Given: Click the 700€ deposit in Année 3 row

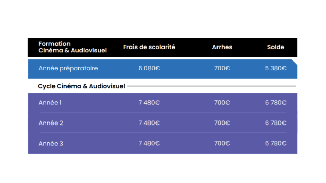Looking at the screenshot, I should (x=222, y=143).
